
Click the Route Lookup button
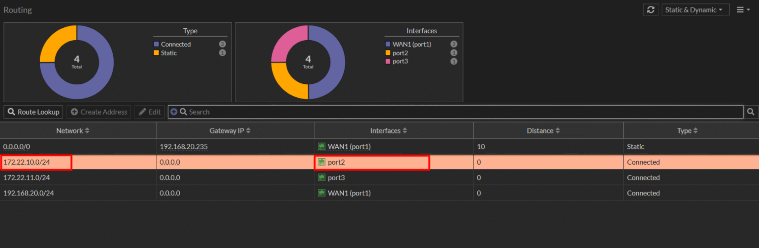click(x=34, y=112)
